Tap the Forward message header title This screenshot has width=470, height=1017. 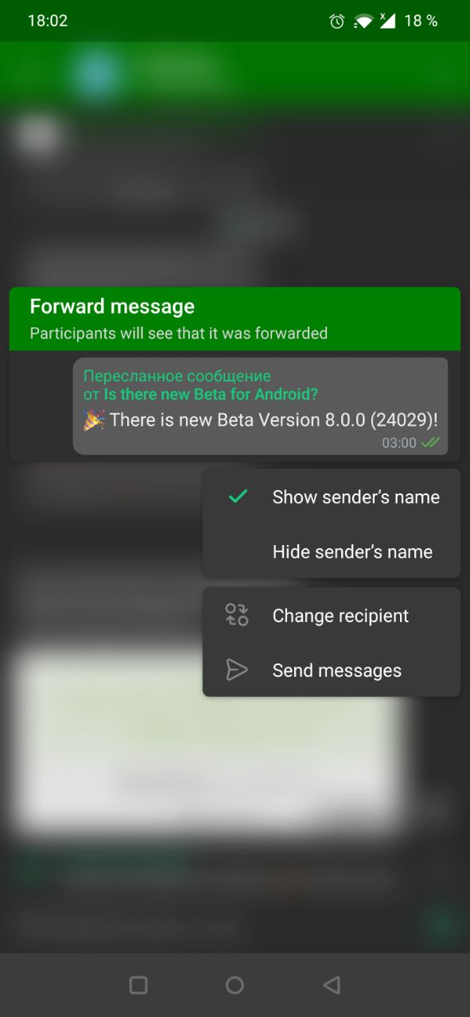(112, 307)
